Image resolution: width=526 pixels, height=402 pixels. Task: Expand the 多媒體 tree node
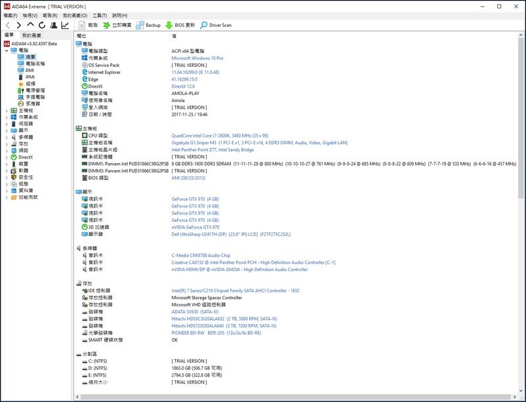[x=7, y=137]
